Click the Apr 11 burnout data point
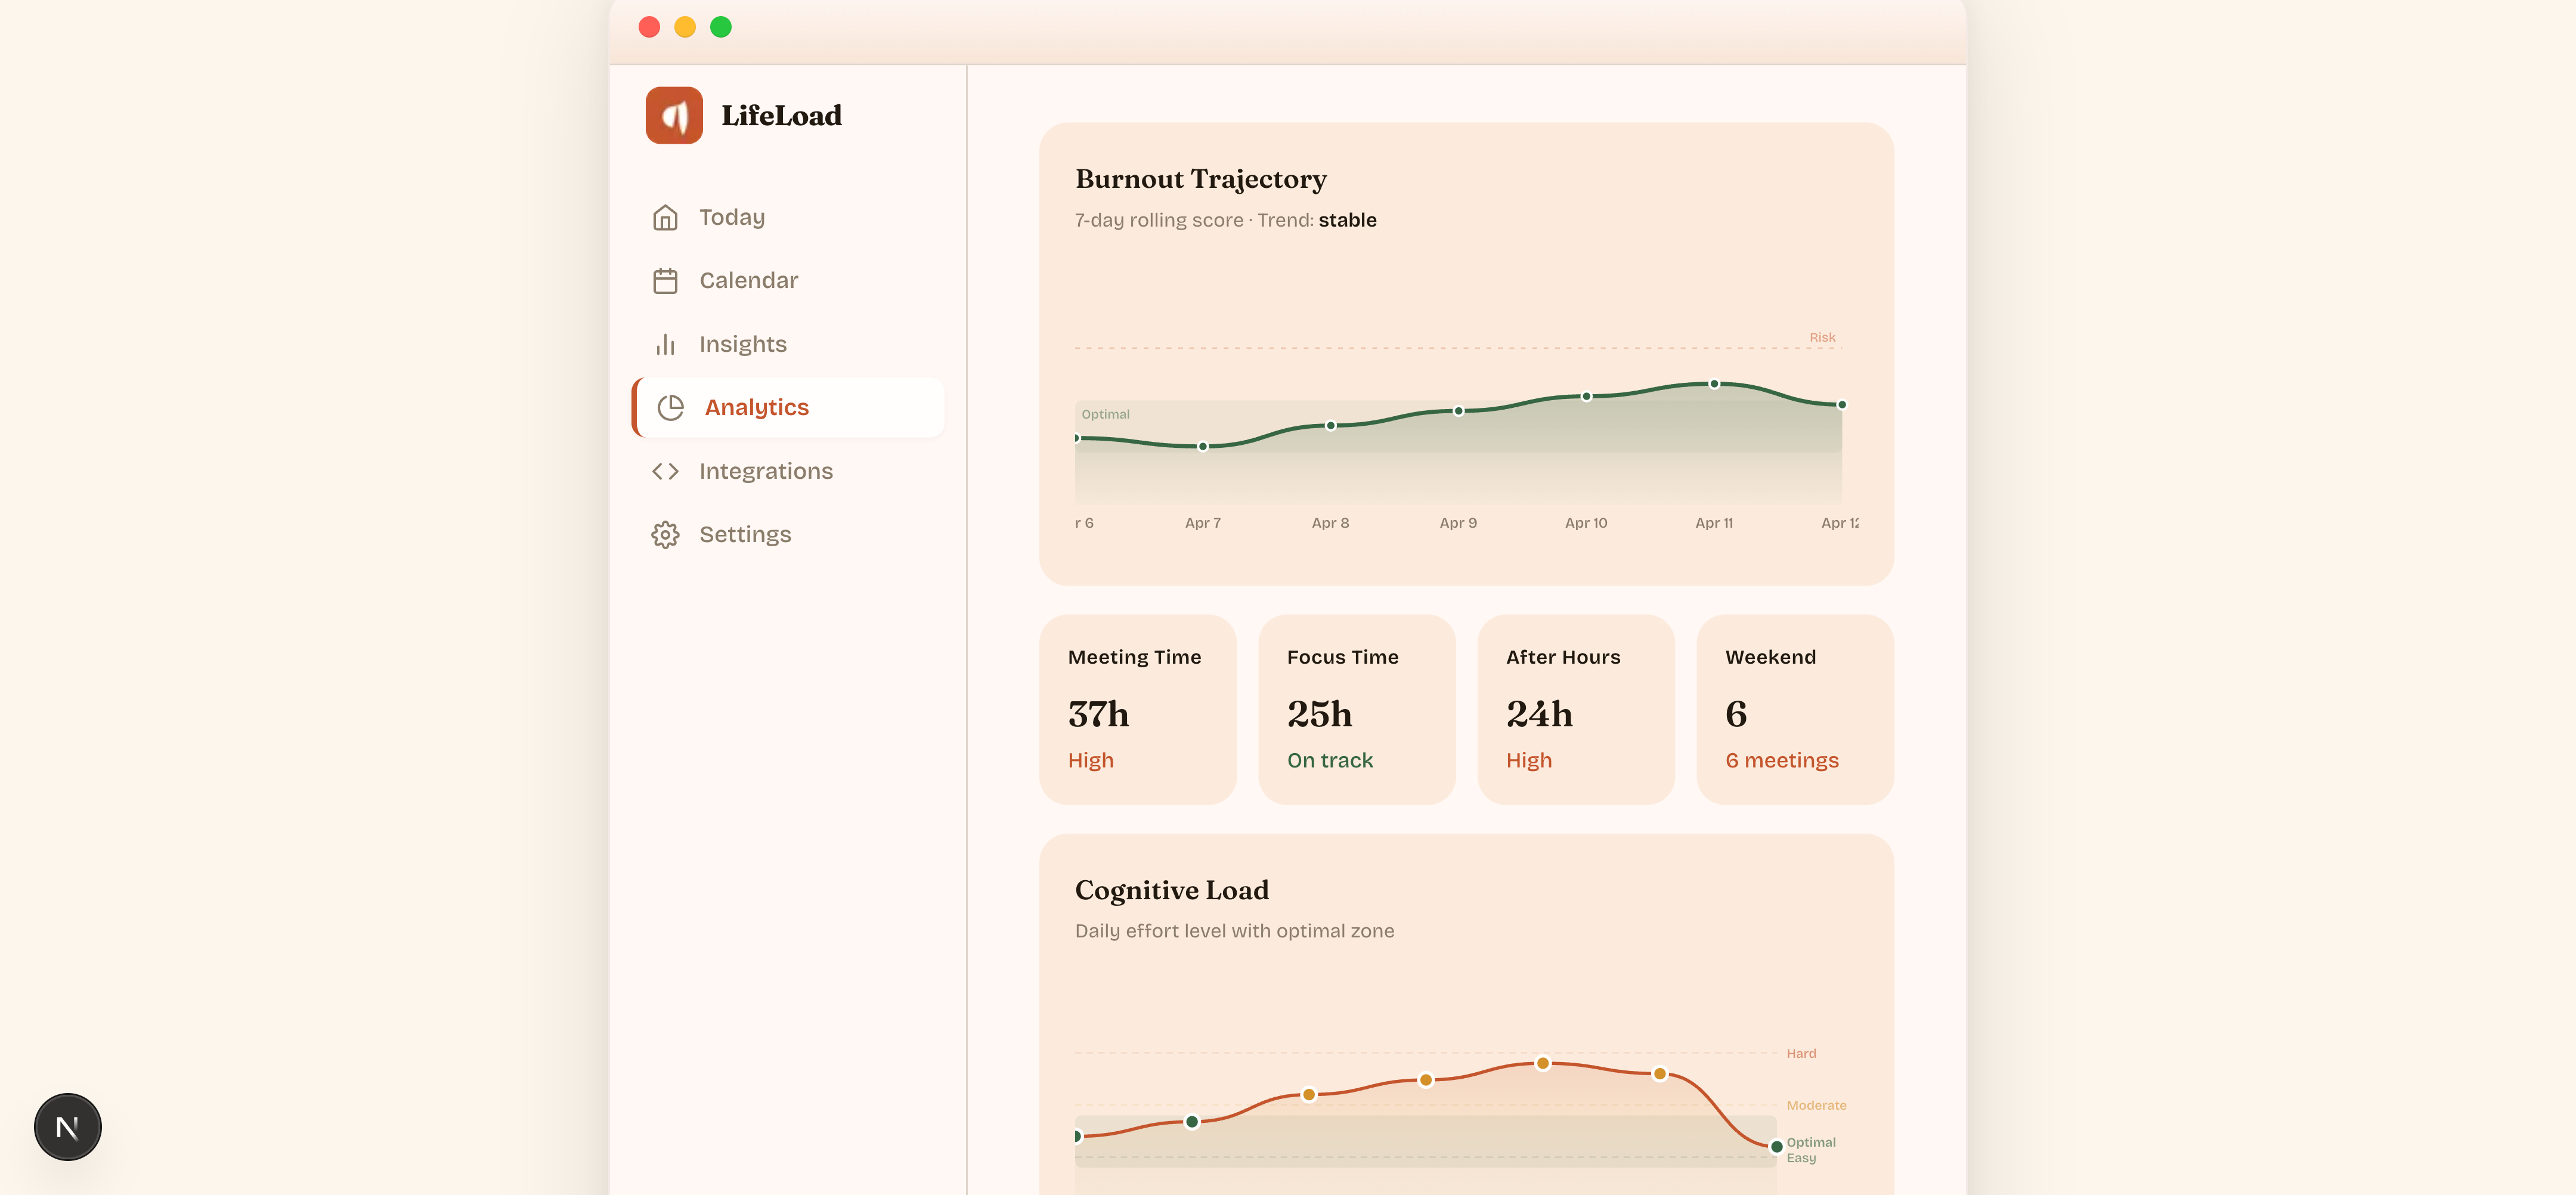The width and height of the screenshot is (2576, 1195). 1714,384
